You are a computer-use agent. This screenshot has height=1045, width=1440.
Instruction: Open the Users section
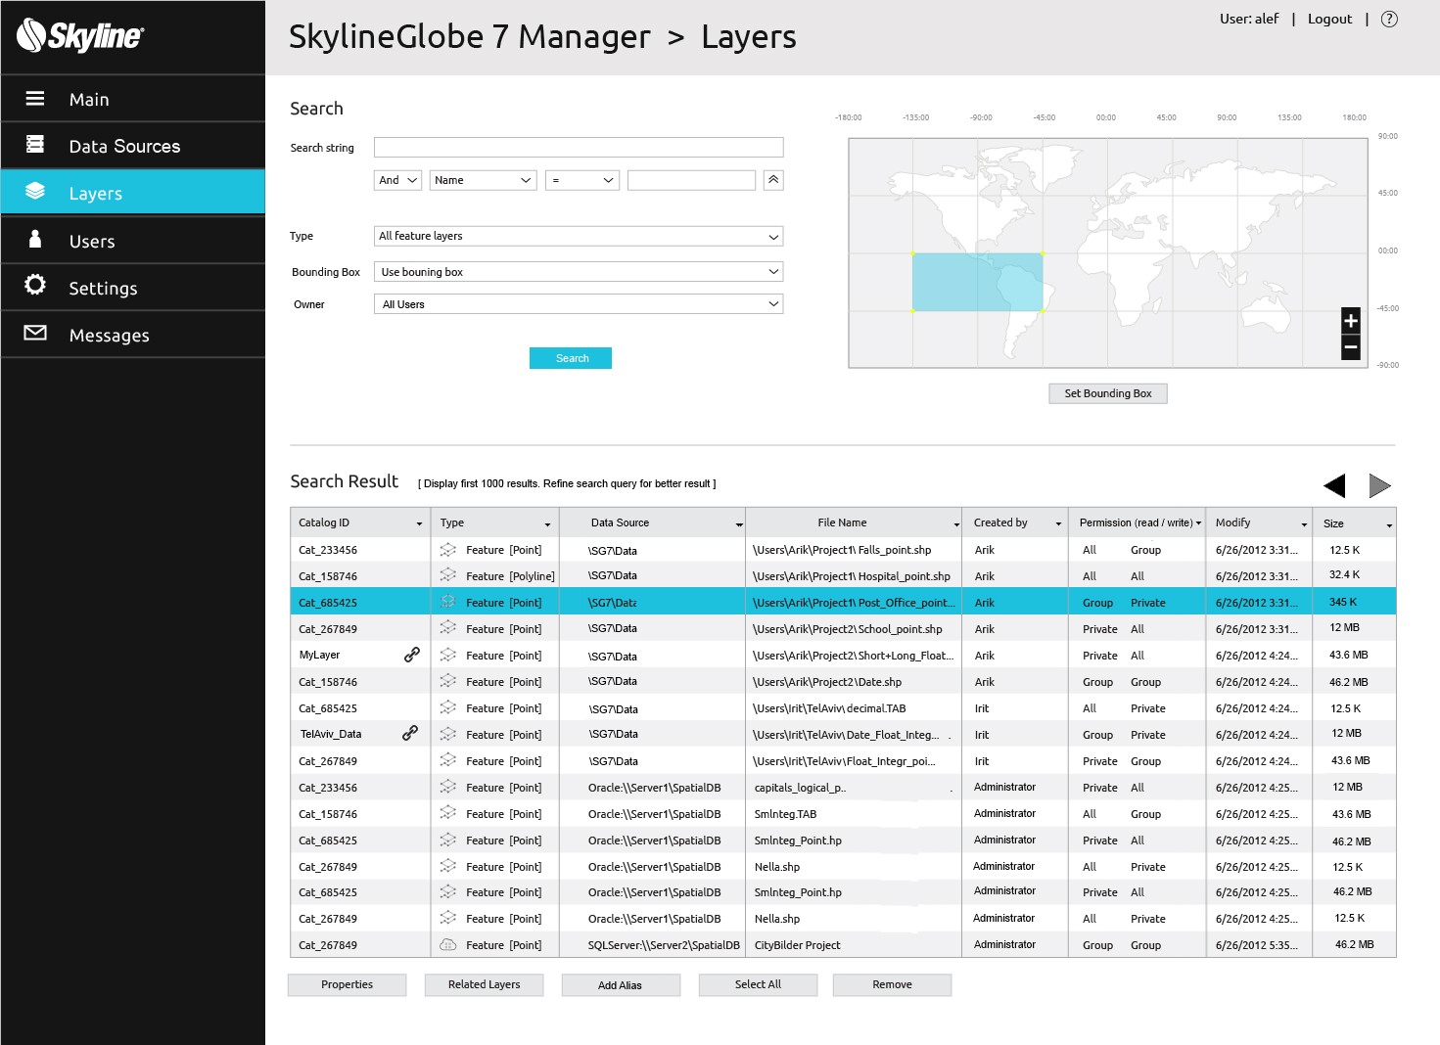(x=133, y=241)
